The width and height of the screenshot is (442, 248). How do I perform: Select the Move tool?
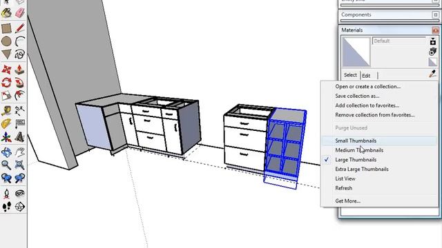point(6,70)
